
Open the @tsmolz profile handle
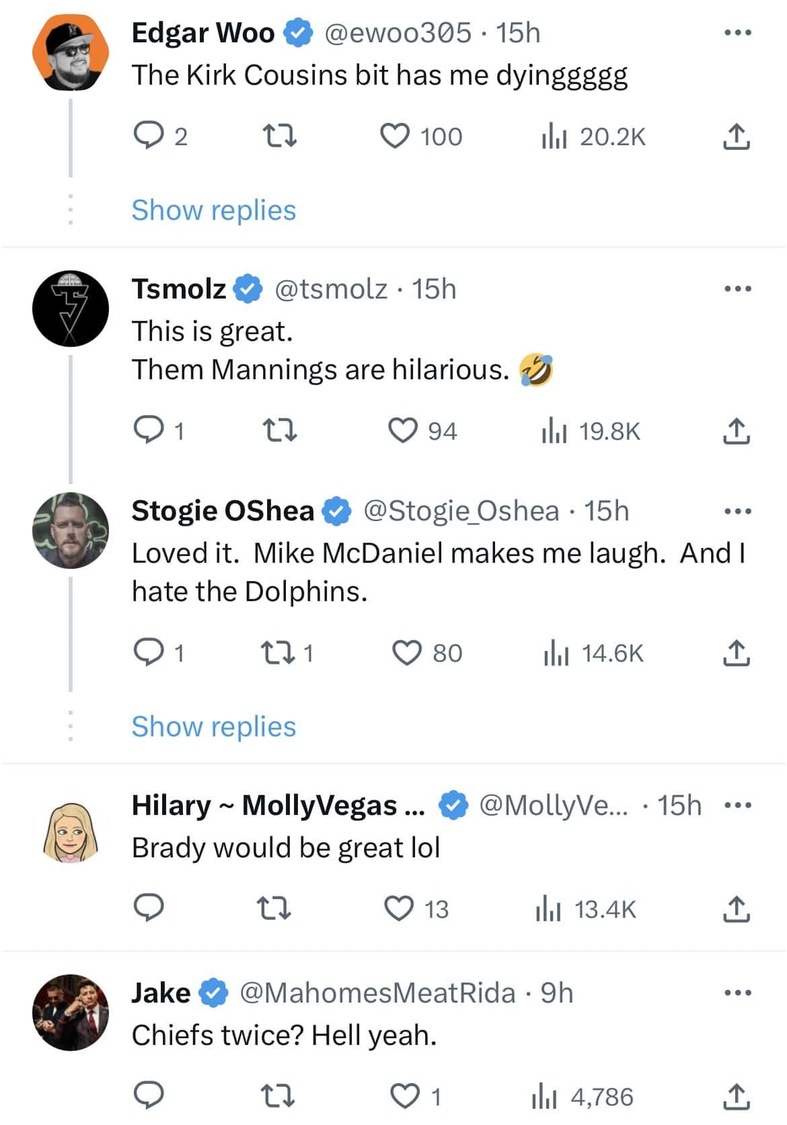tap(331, 289)
